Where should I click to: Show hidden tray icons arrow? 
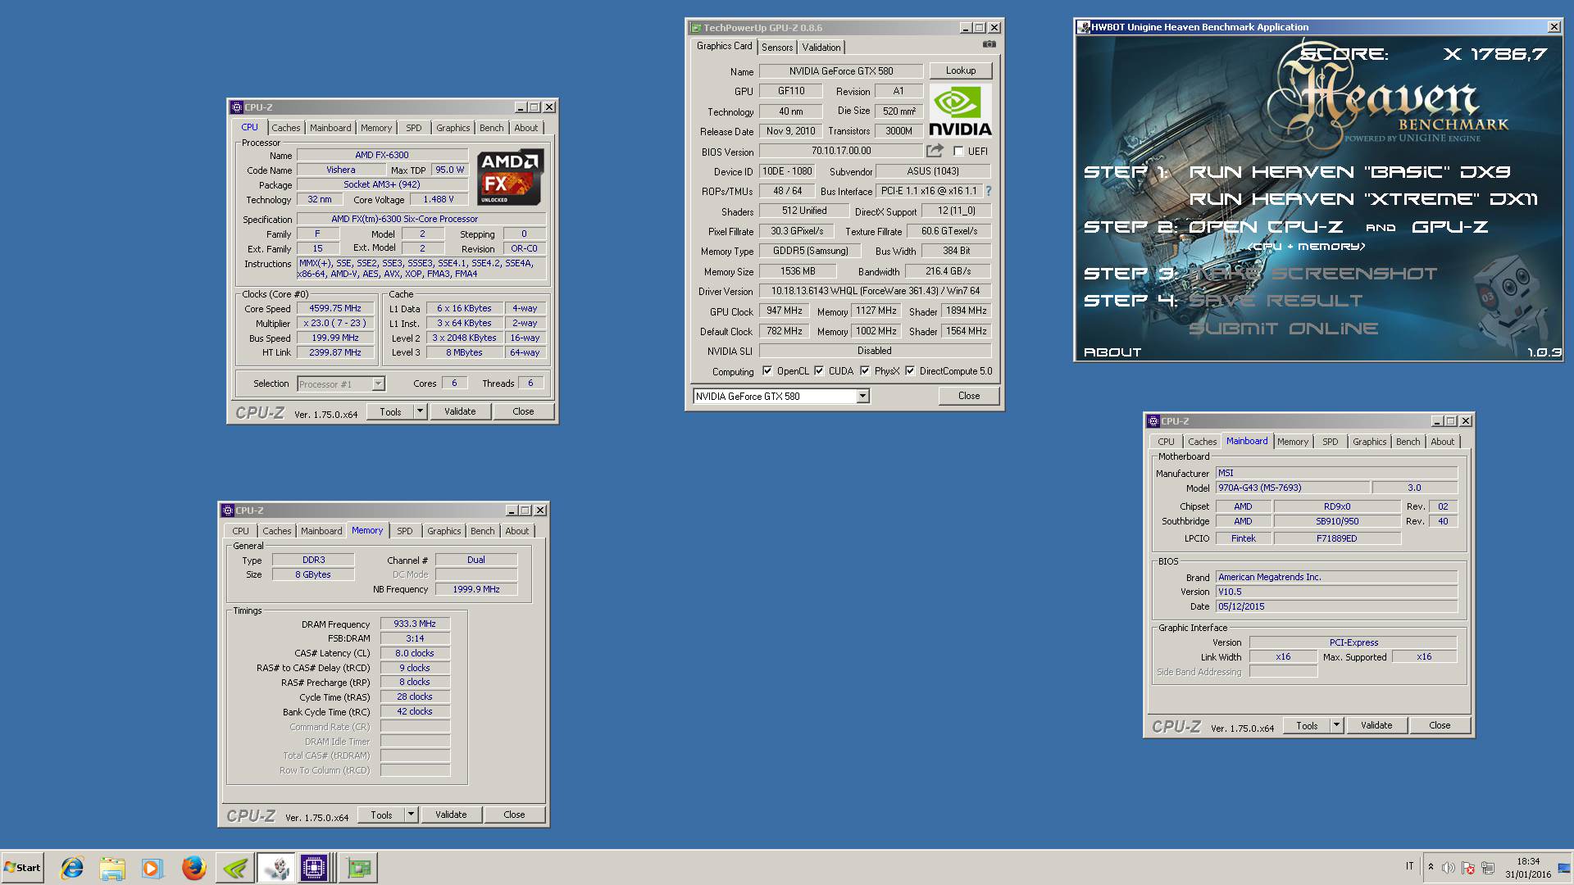click(x=1431, y=867)
